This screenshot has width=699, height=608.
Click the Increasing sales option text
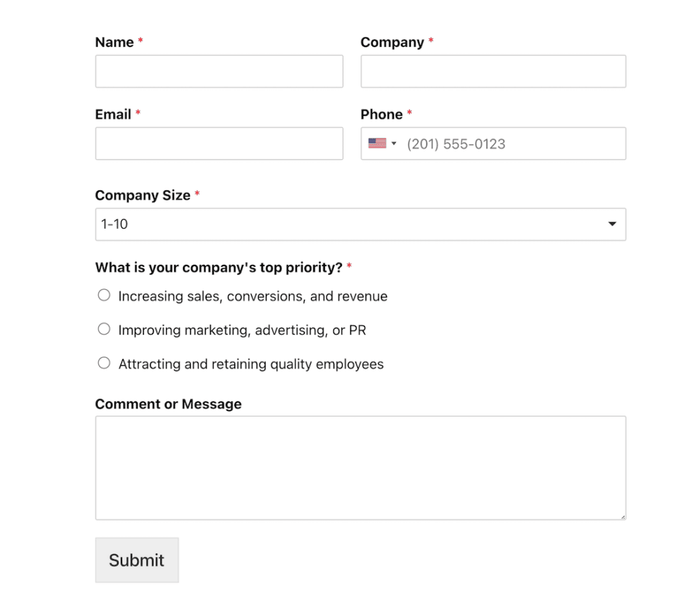tap(253, 296)
